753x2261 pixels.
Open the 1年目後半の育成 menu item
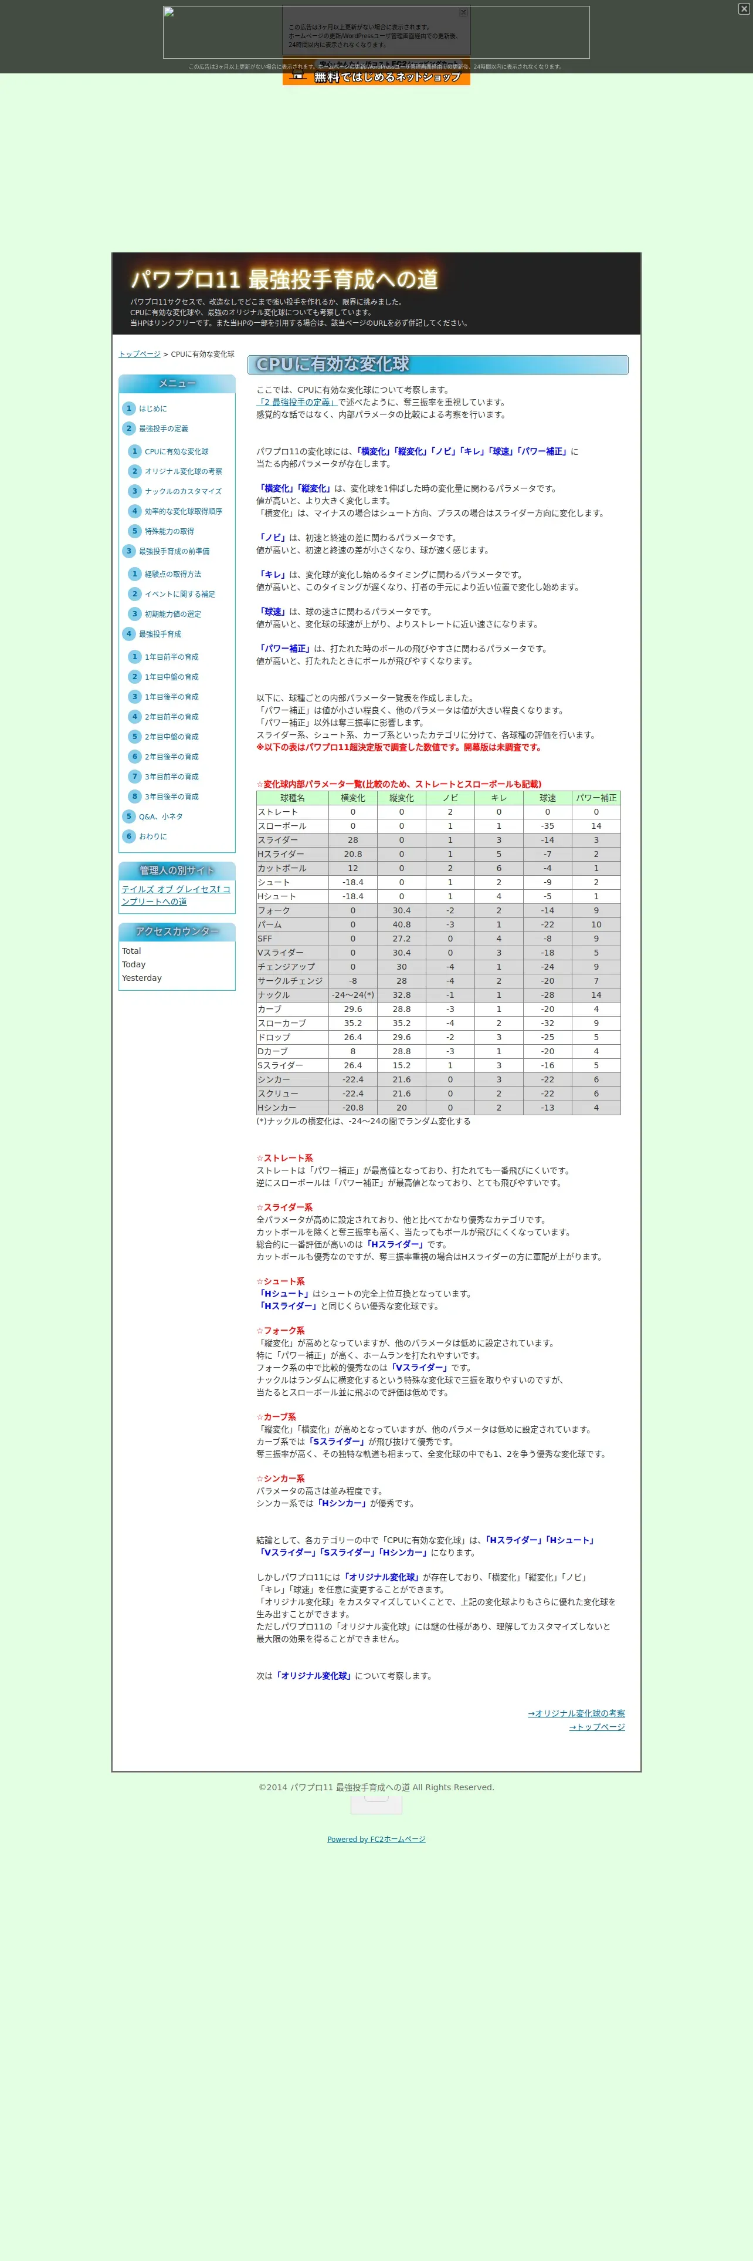coord(172,697)
